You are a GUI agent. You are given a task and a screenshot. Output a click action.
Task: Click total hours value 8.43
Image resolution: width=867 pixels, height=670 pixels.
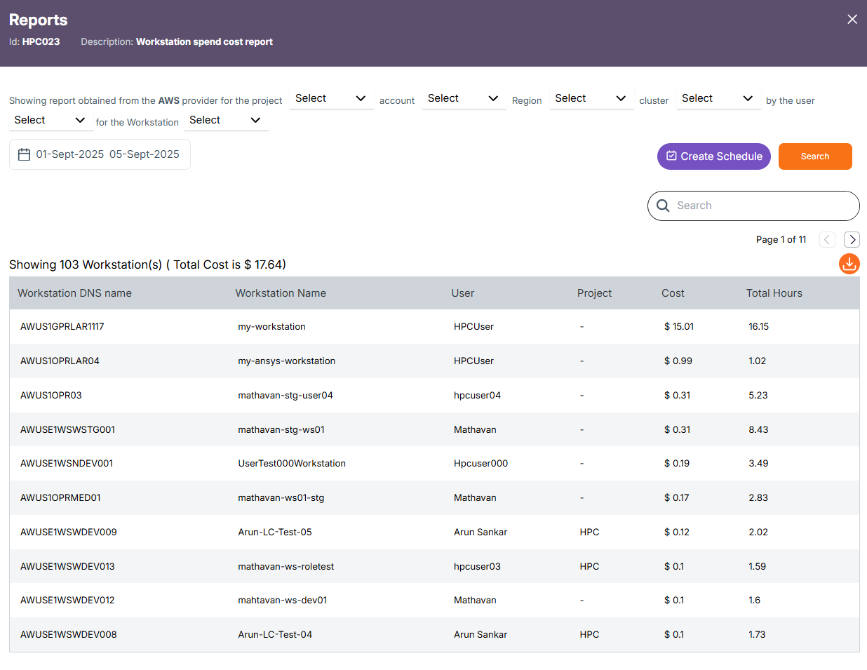tap(758, 429)
